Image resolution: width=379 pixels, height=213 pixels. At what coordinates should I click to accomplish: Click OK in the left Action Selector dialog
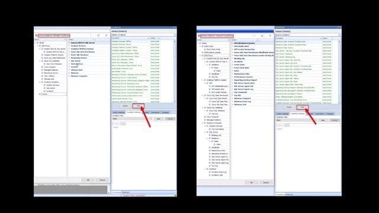[88, 180]
